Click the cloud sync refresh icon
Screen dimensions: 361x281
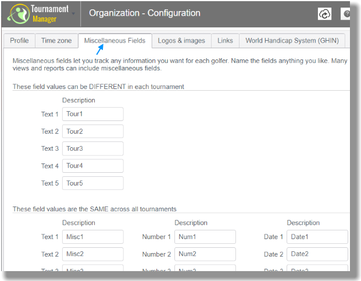pos(324,14)
